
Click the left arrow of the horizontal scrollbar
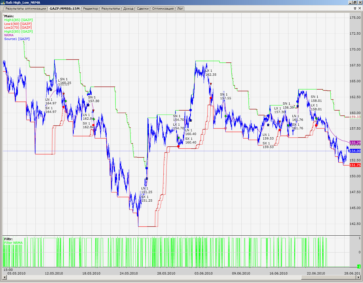click(x=5, y=277)
